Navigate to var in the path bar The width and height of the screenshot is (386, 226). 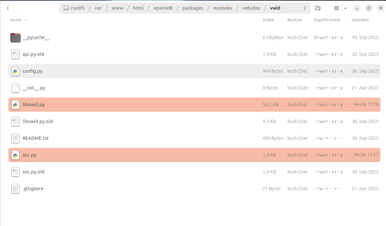coord(98,8)
